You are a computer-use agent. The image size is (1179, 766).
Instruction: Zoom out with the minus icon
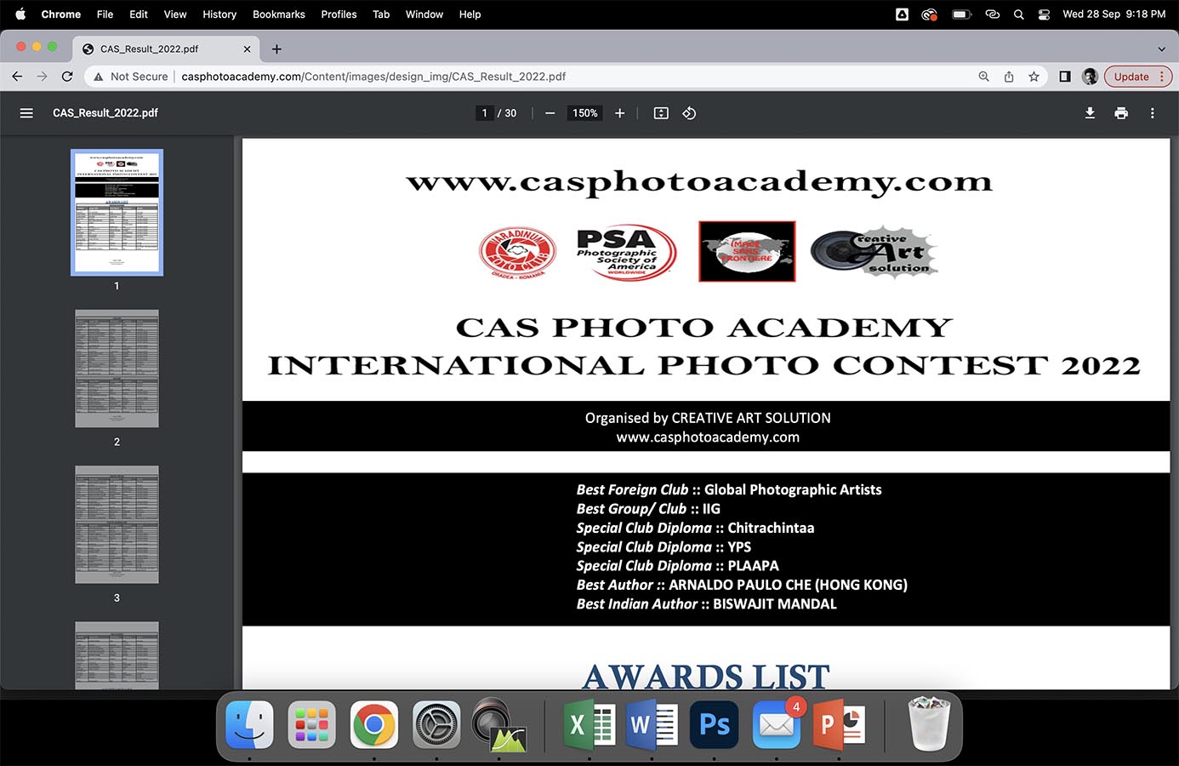click(x=550, y=113)
